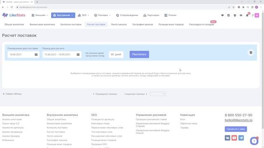This screenshot has height=148, width=264.
Task: Open footer link Анализ продавцов
Action: 12,132
